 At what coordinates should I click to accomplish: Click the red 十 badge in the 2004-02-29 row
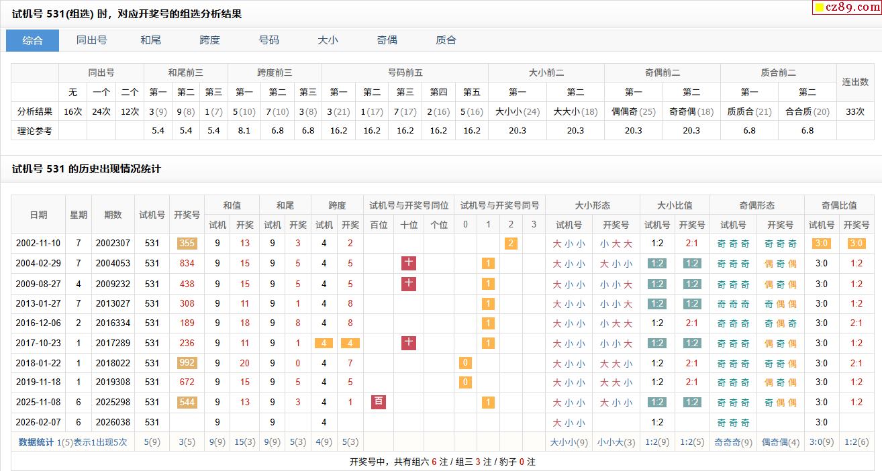409,263
